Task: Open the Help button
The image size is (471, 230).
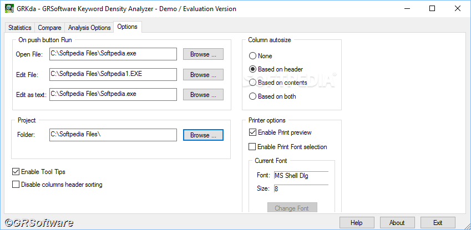Action: (x=357, y=223)
